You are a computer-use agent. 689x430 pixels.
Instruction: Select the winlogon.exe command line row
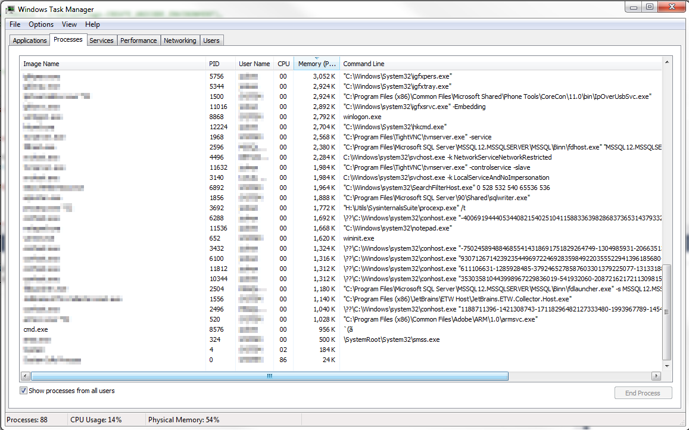pos(341,117)
